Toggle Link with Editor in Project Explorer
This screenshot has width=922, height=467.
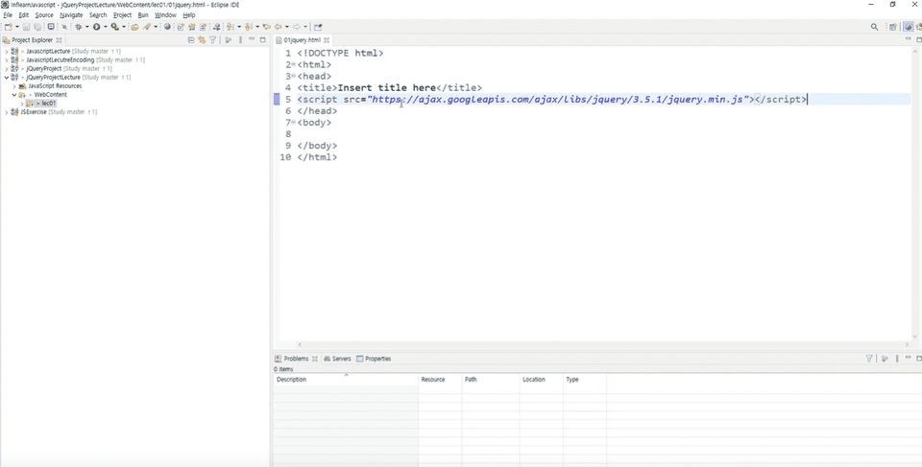202,40
